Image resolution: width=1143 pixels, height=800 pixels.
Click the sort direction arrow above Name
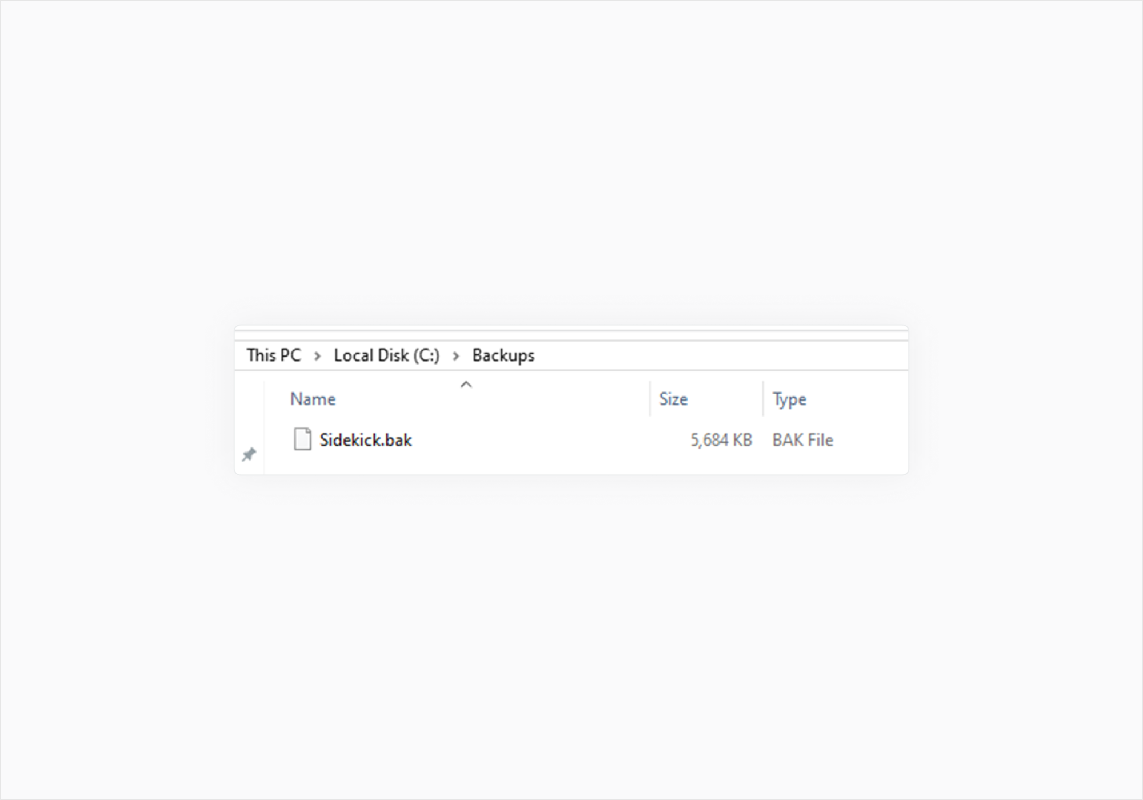pos(466,385)
